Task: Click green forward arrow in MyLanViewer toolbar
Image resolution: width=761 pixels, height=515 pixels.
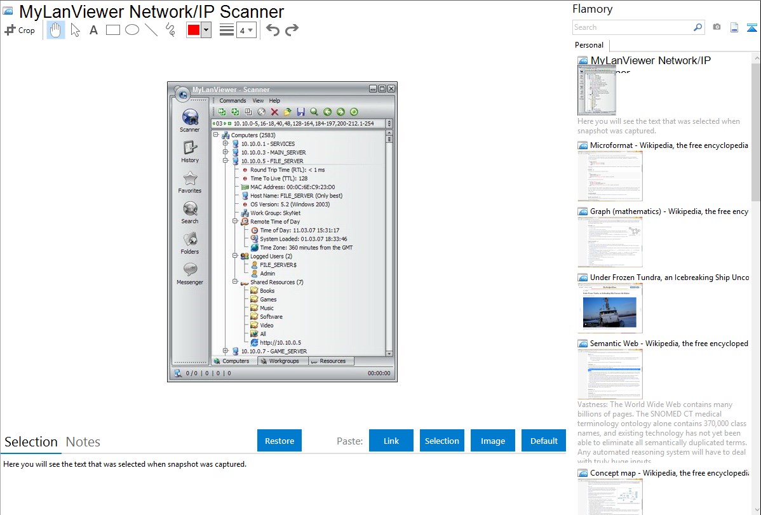Action: point(340,112)
